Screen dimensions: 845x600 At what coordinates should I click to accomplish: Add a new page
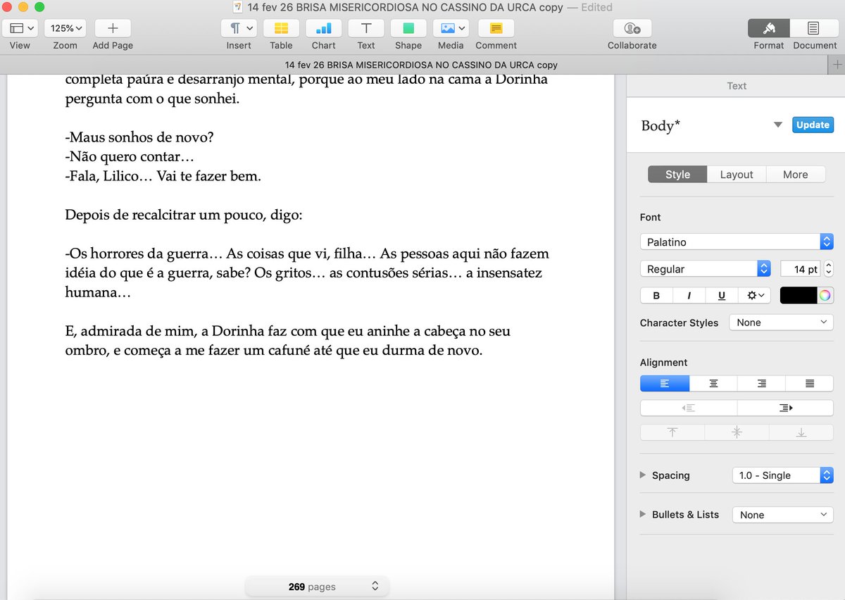click(x=113, y=28)
